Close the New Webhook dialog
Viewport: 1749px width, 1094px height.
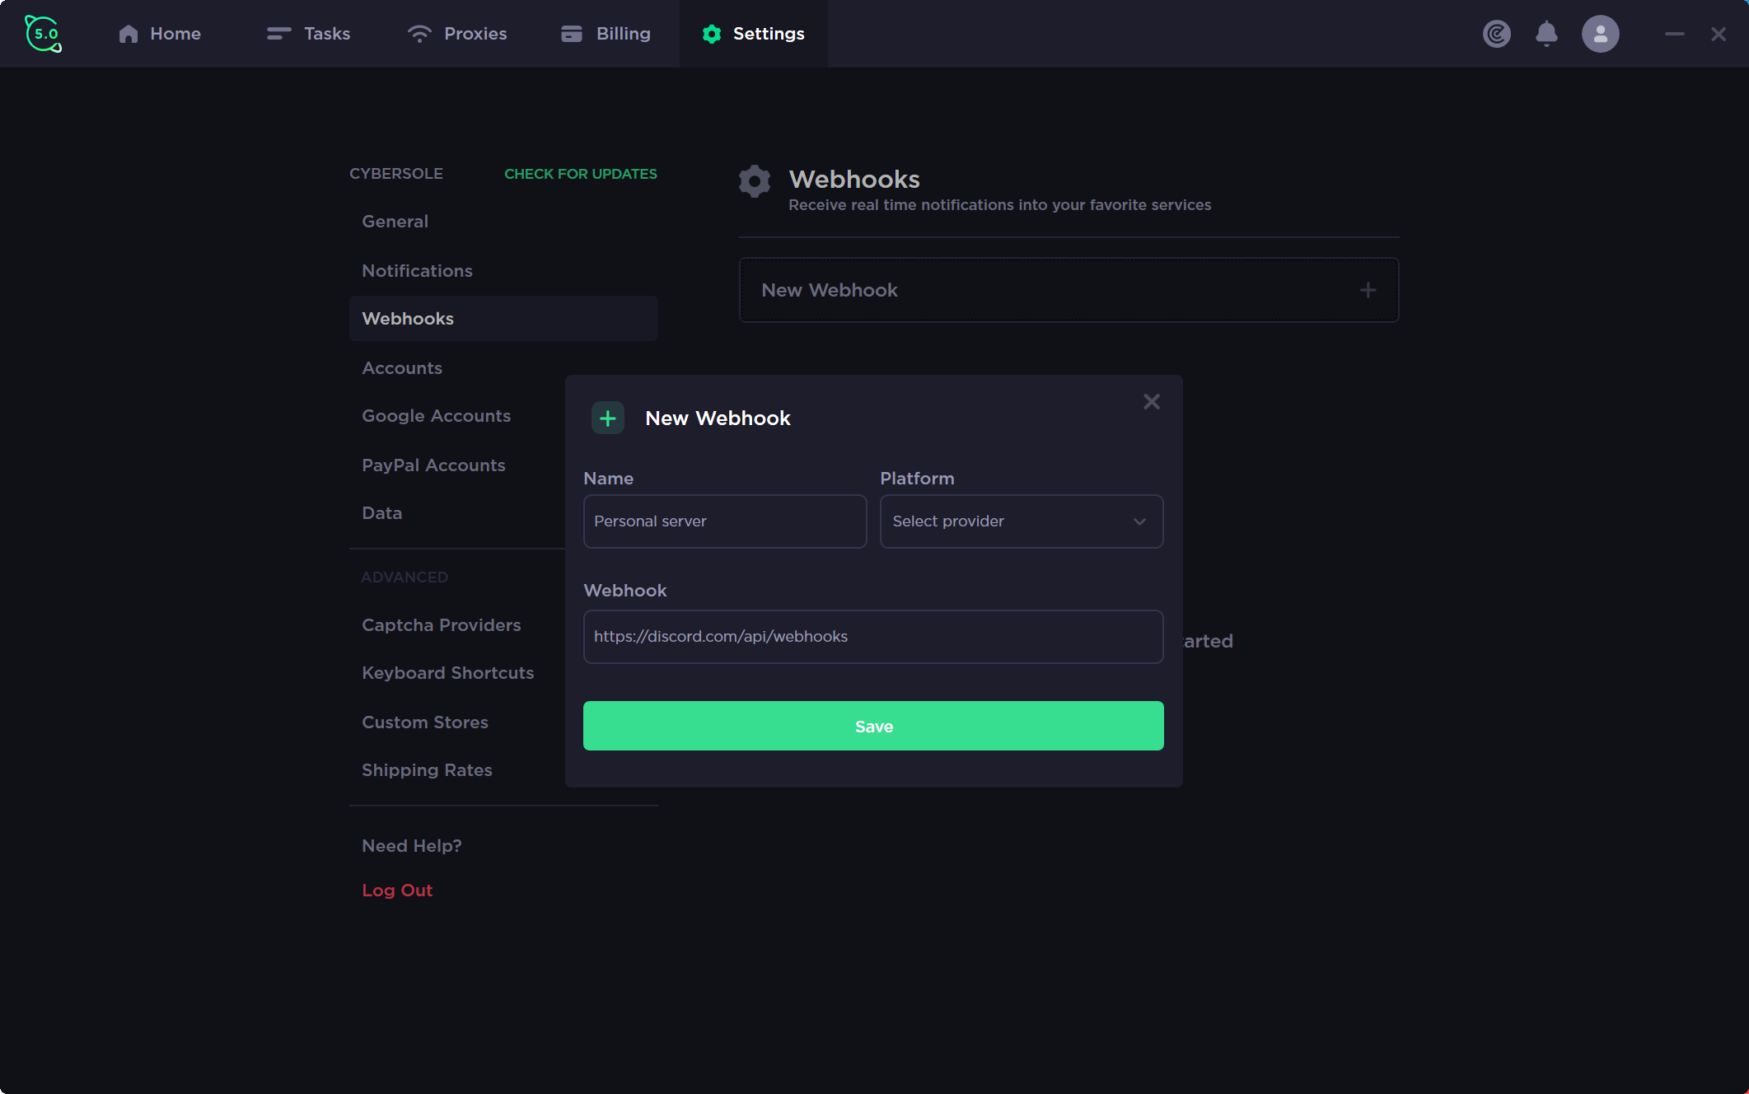click(x=1152, y=401)
